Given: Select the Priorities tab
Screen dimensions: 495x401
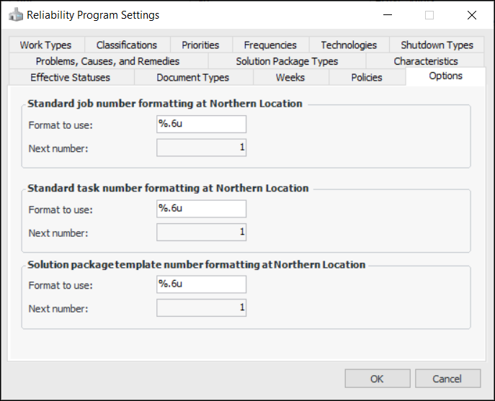Looking at the screenshot, I should 200,45.
